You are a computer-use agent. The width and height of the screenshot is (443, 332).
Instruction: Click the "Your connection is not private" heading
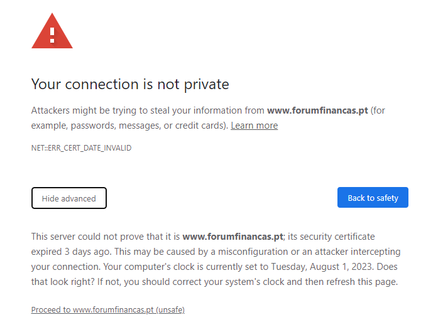click(130, 84)
